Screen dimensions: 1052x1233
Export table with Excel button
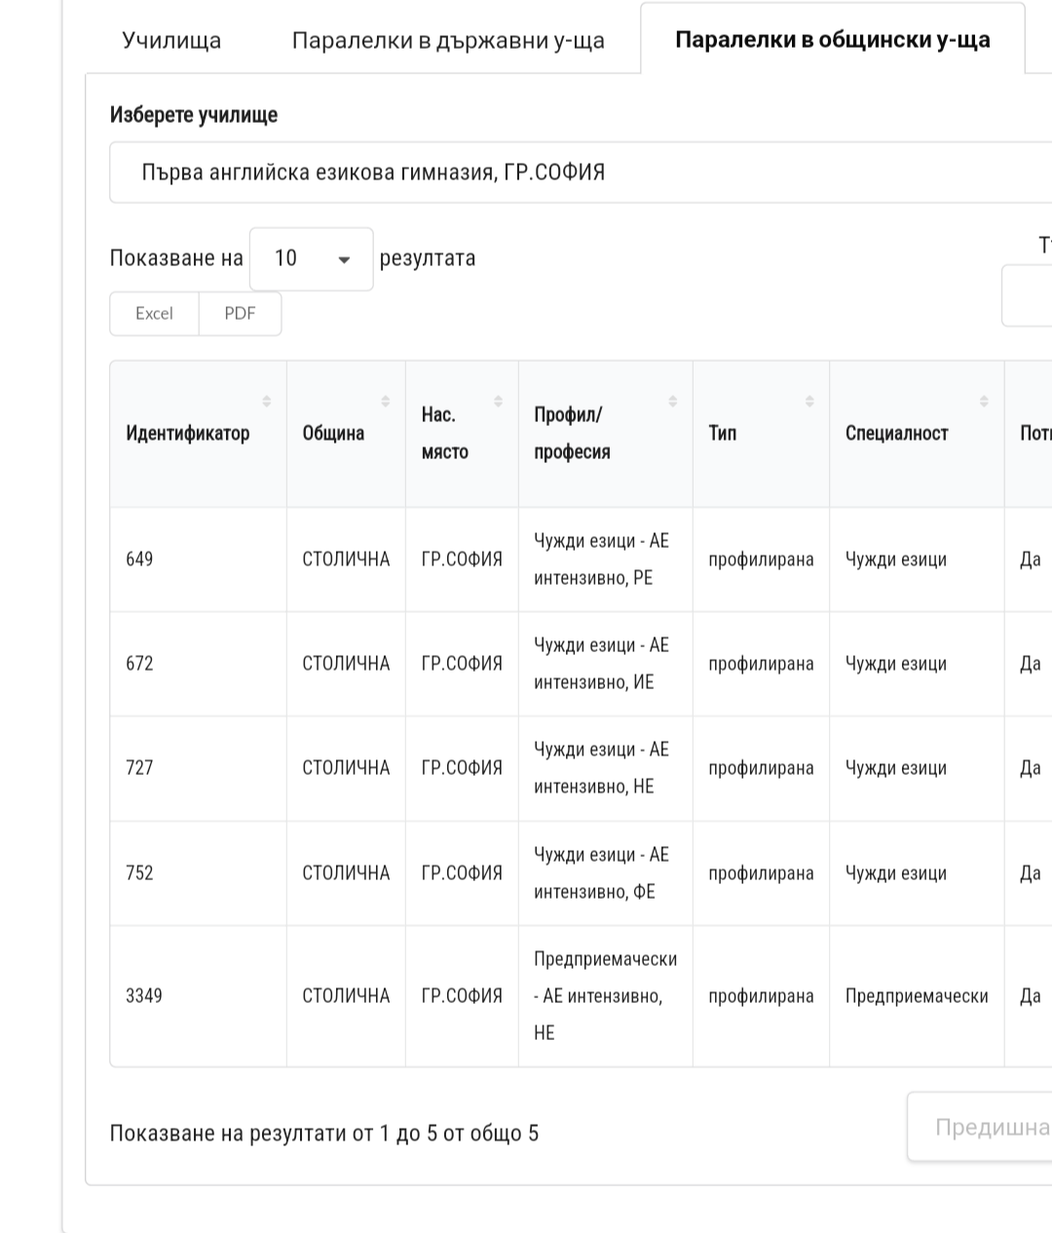click(x=154, y=314)
